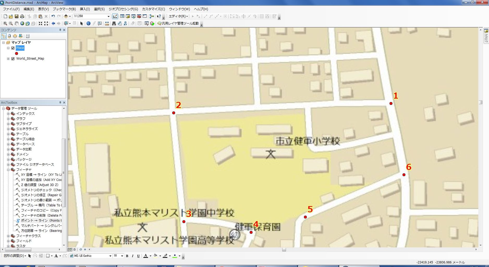Open the Table of Contents window icon
This screenshot has width=489, height=267.
click(x=122, y=16)
